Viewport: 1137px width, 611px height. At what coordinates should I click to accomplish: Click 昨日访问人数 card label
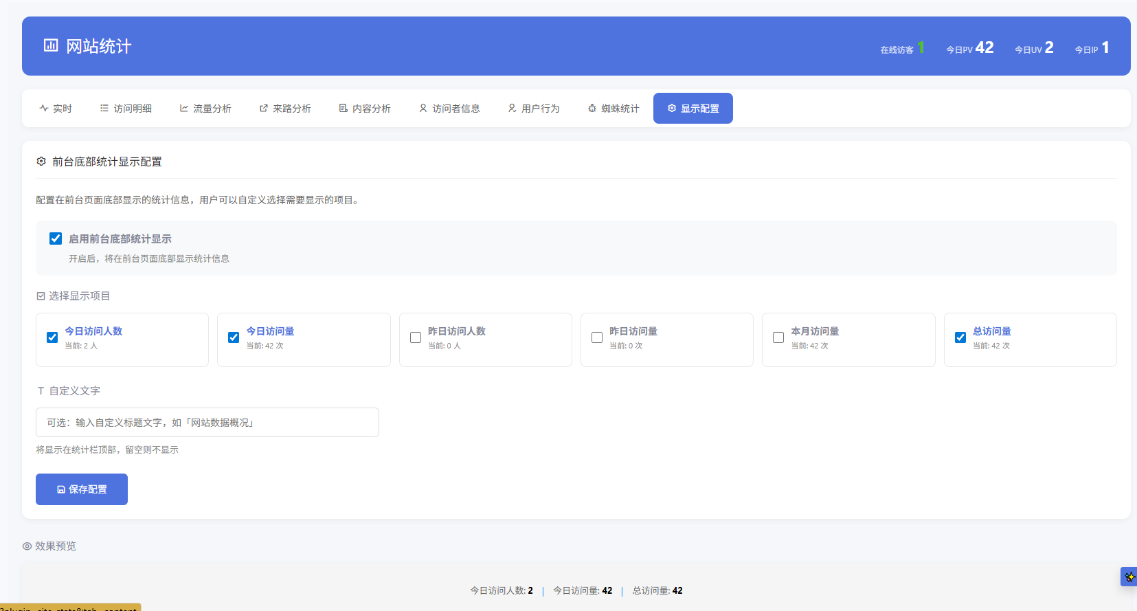(x=457, y=331)
